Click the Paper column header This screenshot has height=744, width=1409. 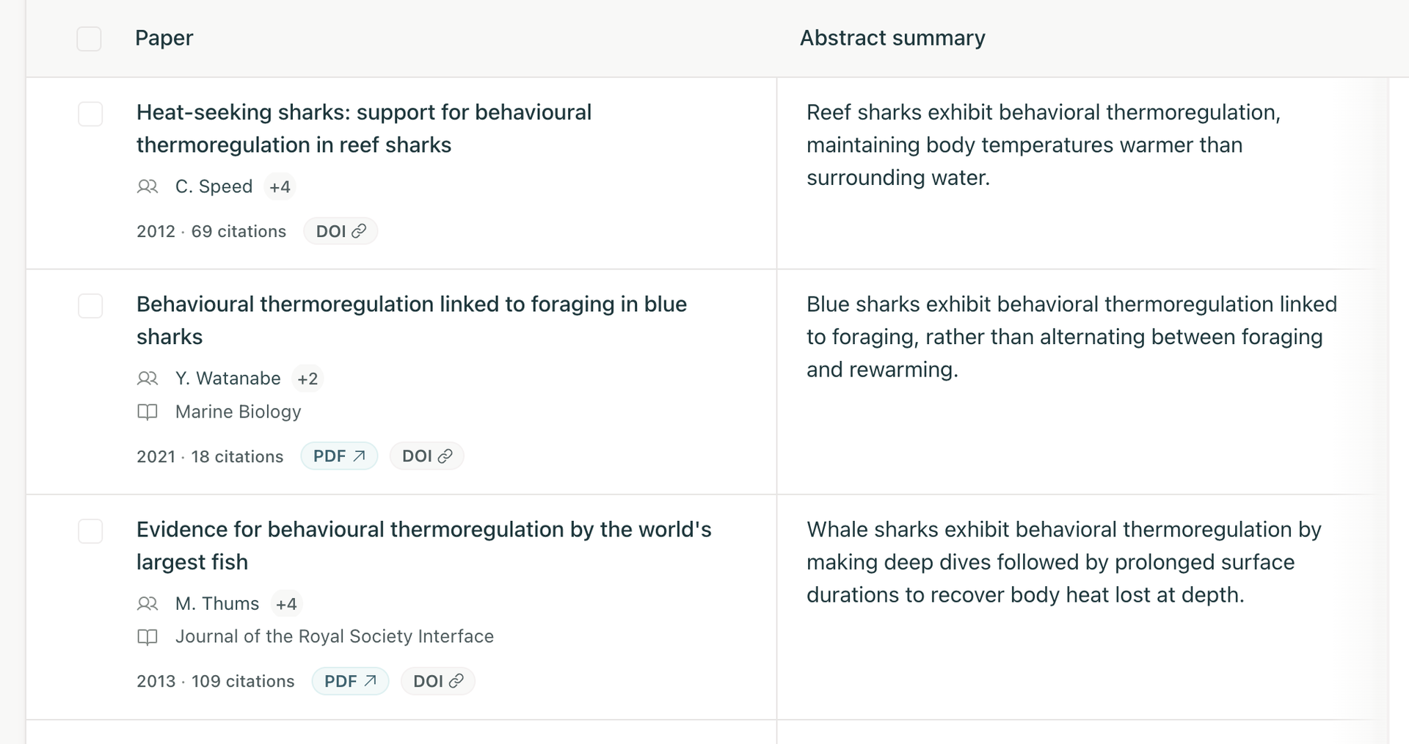pyautogui.click(x=164, y=38)
